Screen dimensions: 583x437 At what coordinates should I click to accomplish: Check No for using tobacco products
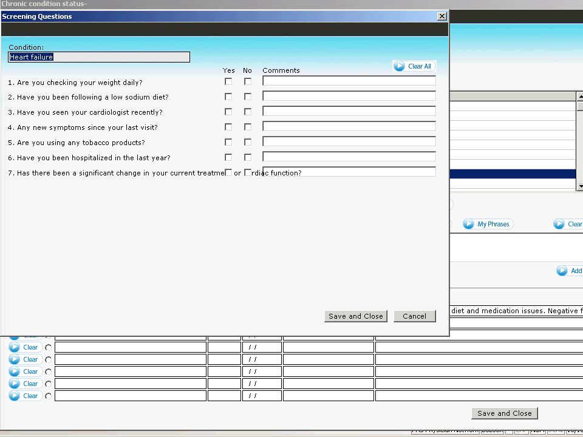tap(248, 142)
